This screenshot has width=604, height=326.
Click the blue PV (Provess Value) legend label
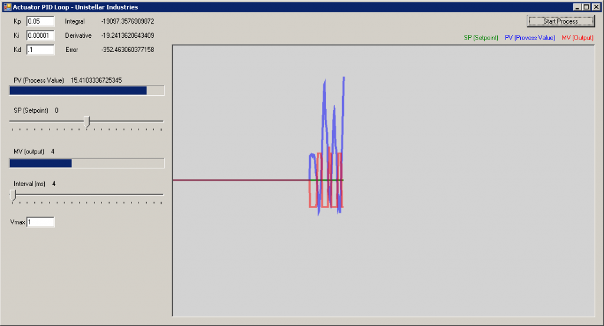530,38
